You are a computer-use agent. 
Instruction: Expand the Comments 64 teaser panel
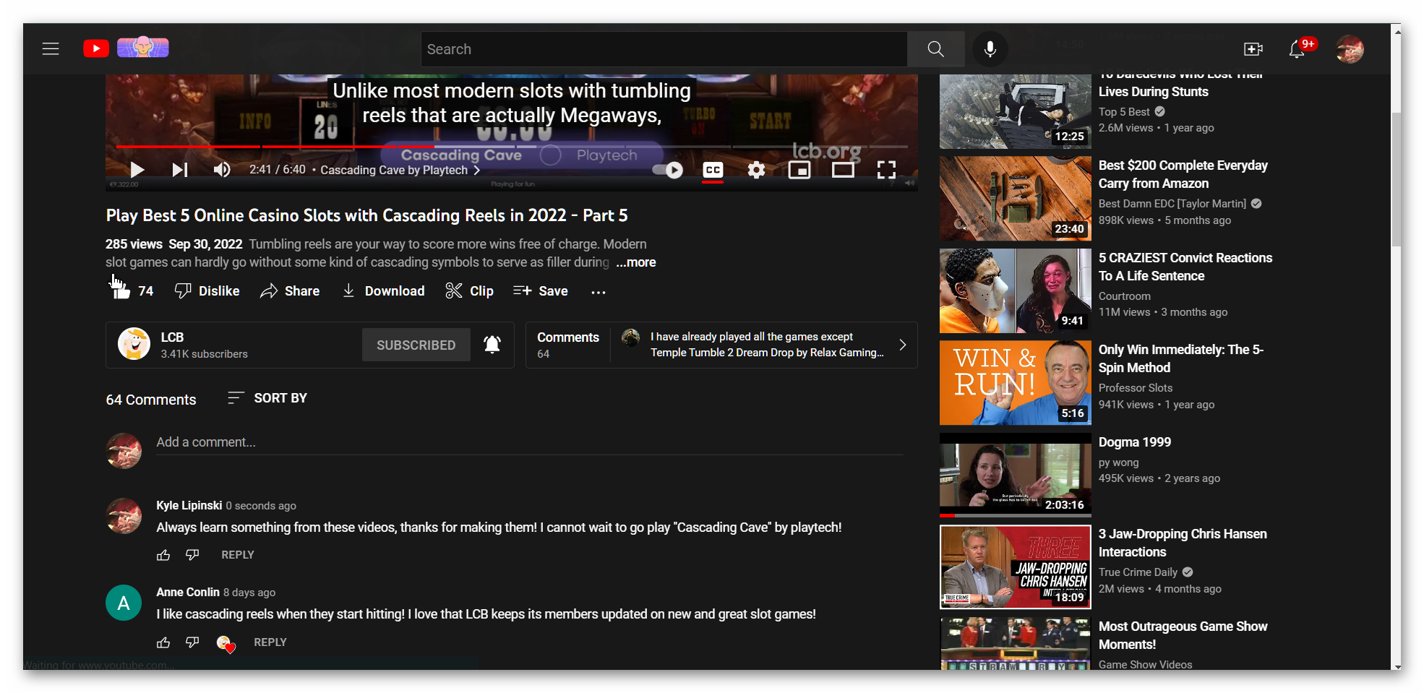(721, 345)
